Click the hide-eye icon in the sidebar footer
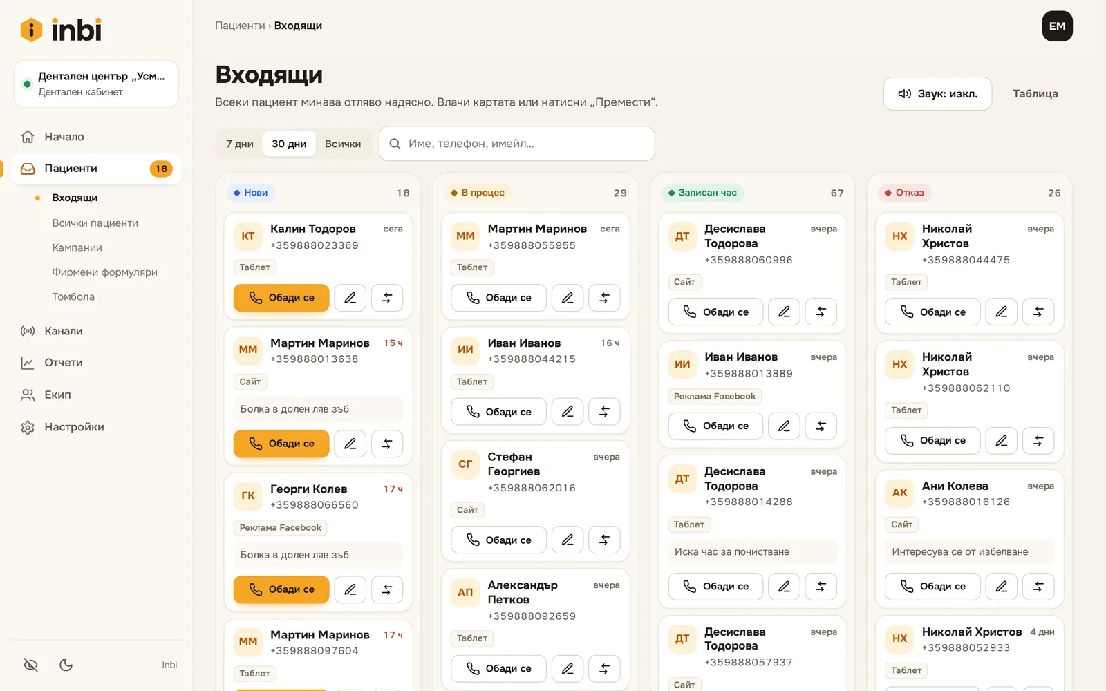Image resolution: width=1106 pixels, height=691 pixels. (30, 665)
